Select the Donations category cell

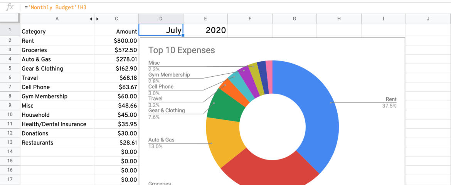point(57,133)
